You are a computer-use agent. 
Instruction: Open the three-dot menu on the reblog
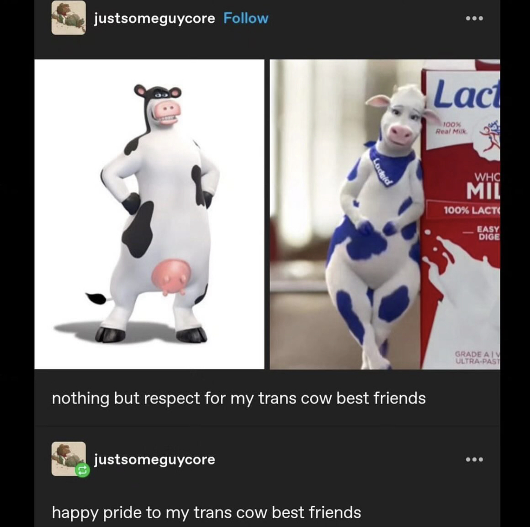point(475,460)
